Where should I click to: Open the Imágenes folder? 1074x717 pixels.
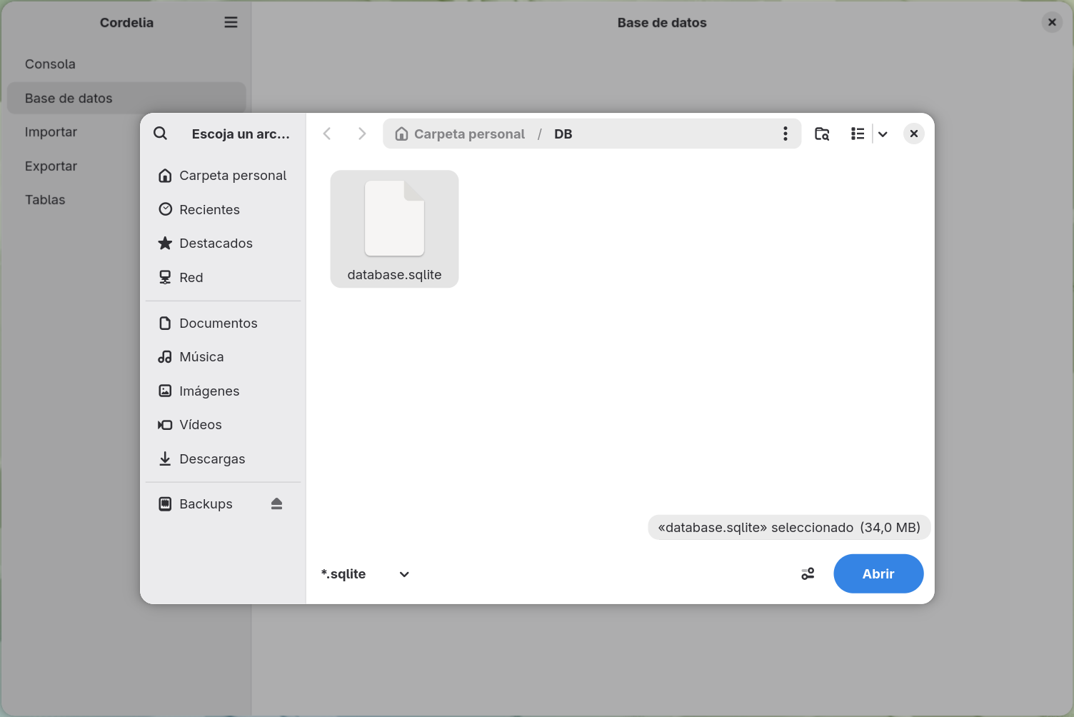coord(223,391)
